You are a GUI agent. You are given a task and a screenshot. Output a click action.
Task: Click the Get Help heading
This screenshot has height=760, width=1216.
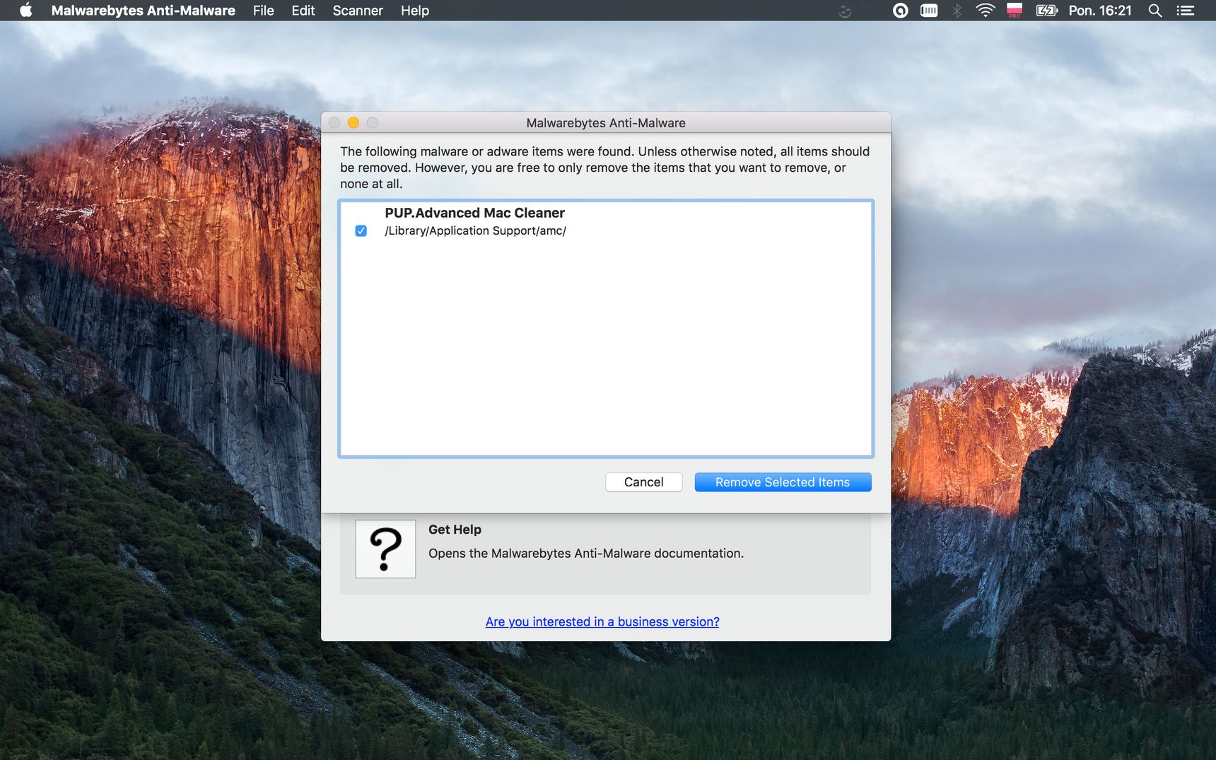(455, 530)
